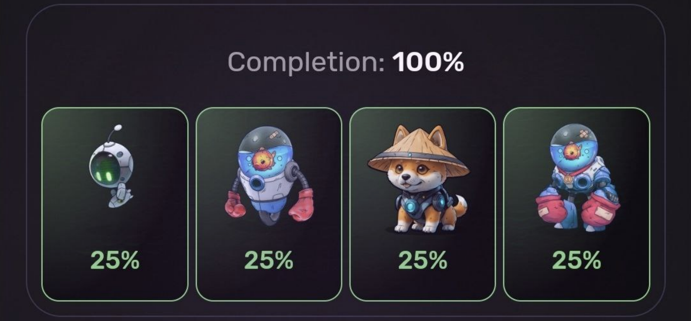Image resolution: width=691 pixels, height=321 pixels.
Task: Open the second character card with boxing robot
Action: click(x=269, y=204)
